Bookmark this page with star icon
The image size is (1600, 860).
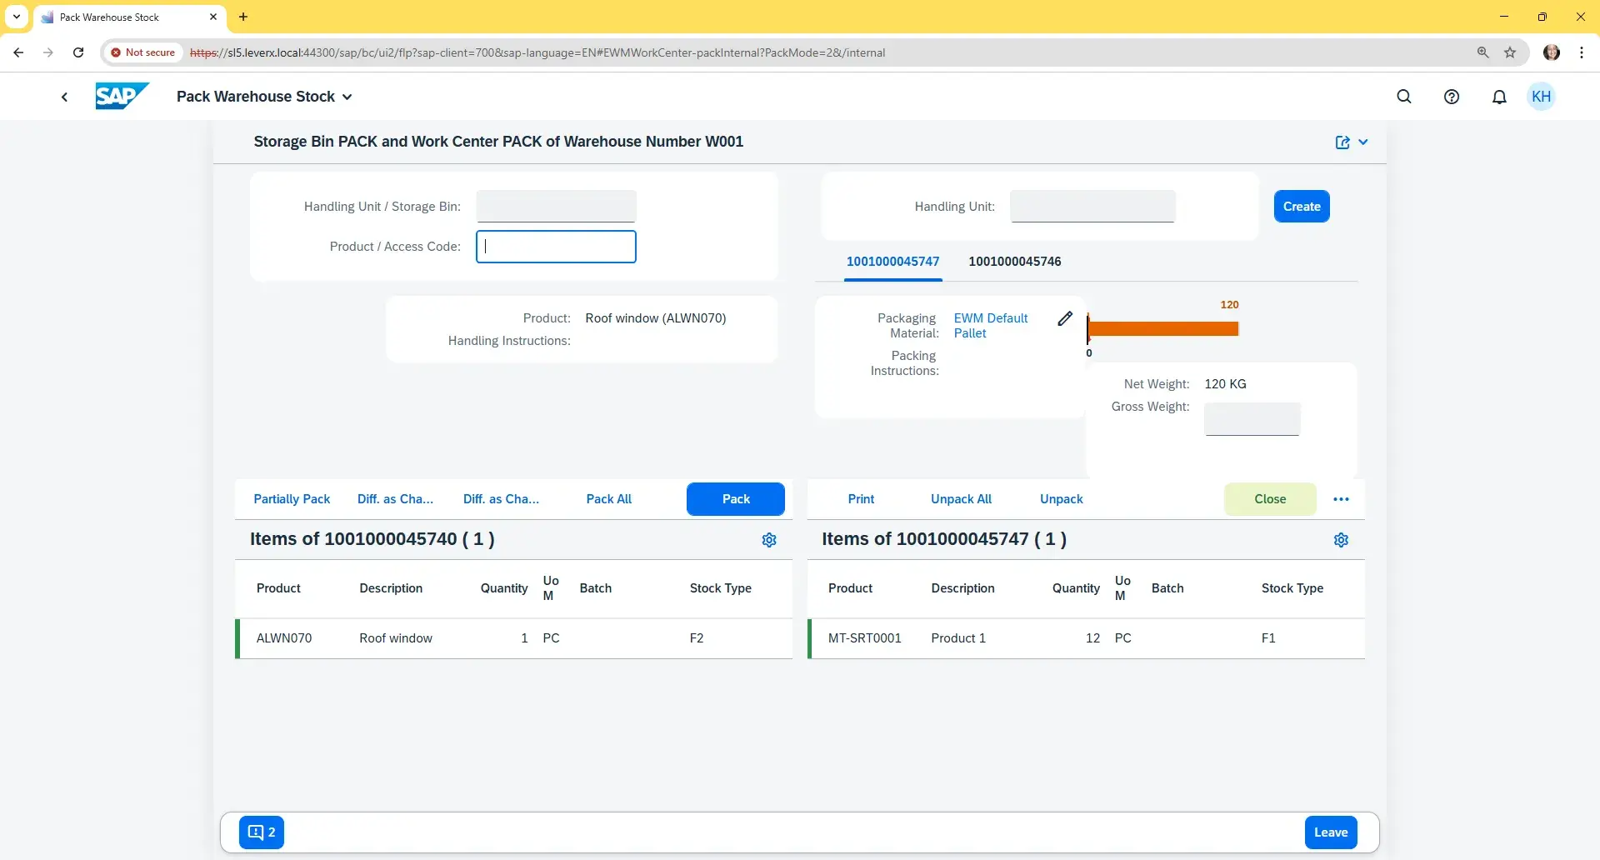[1510, 52]
